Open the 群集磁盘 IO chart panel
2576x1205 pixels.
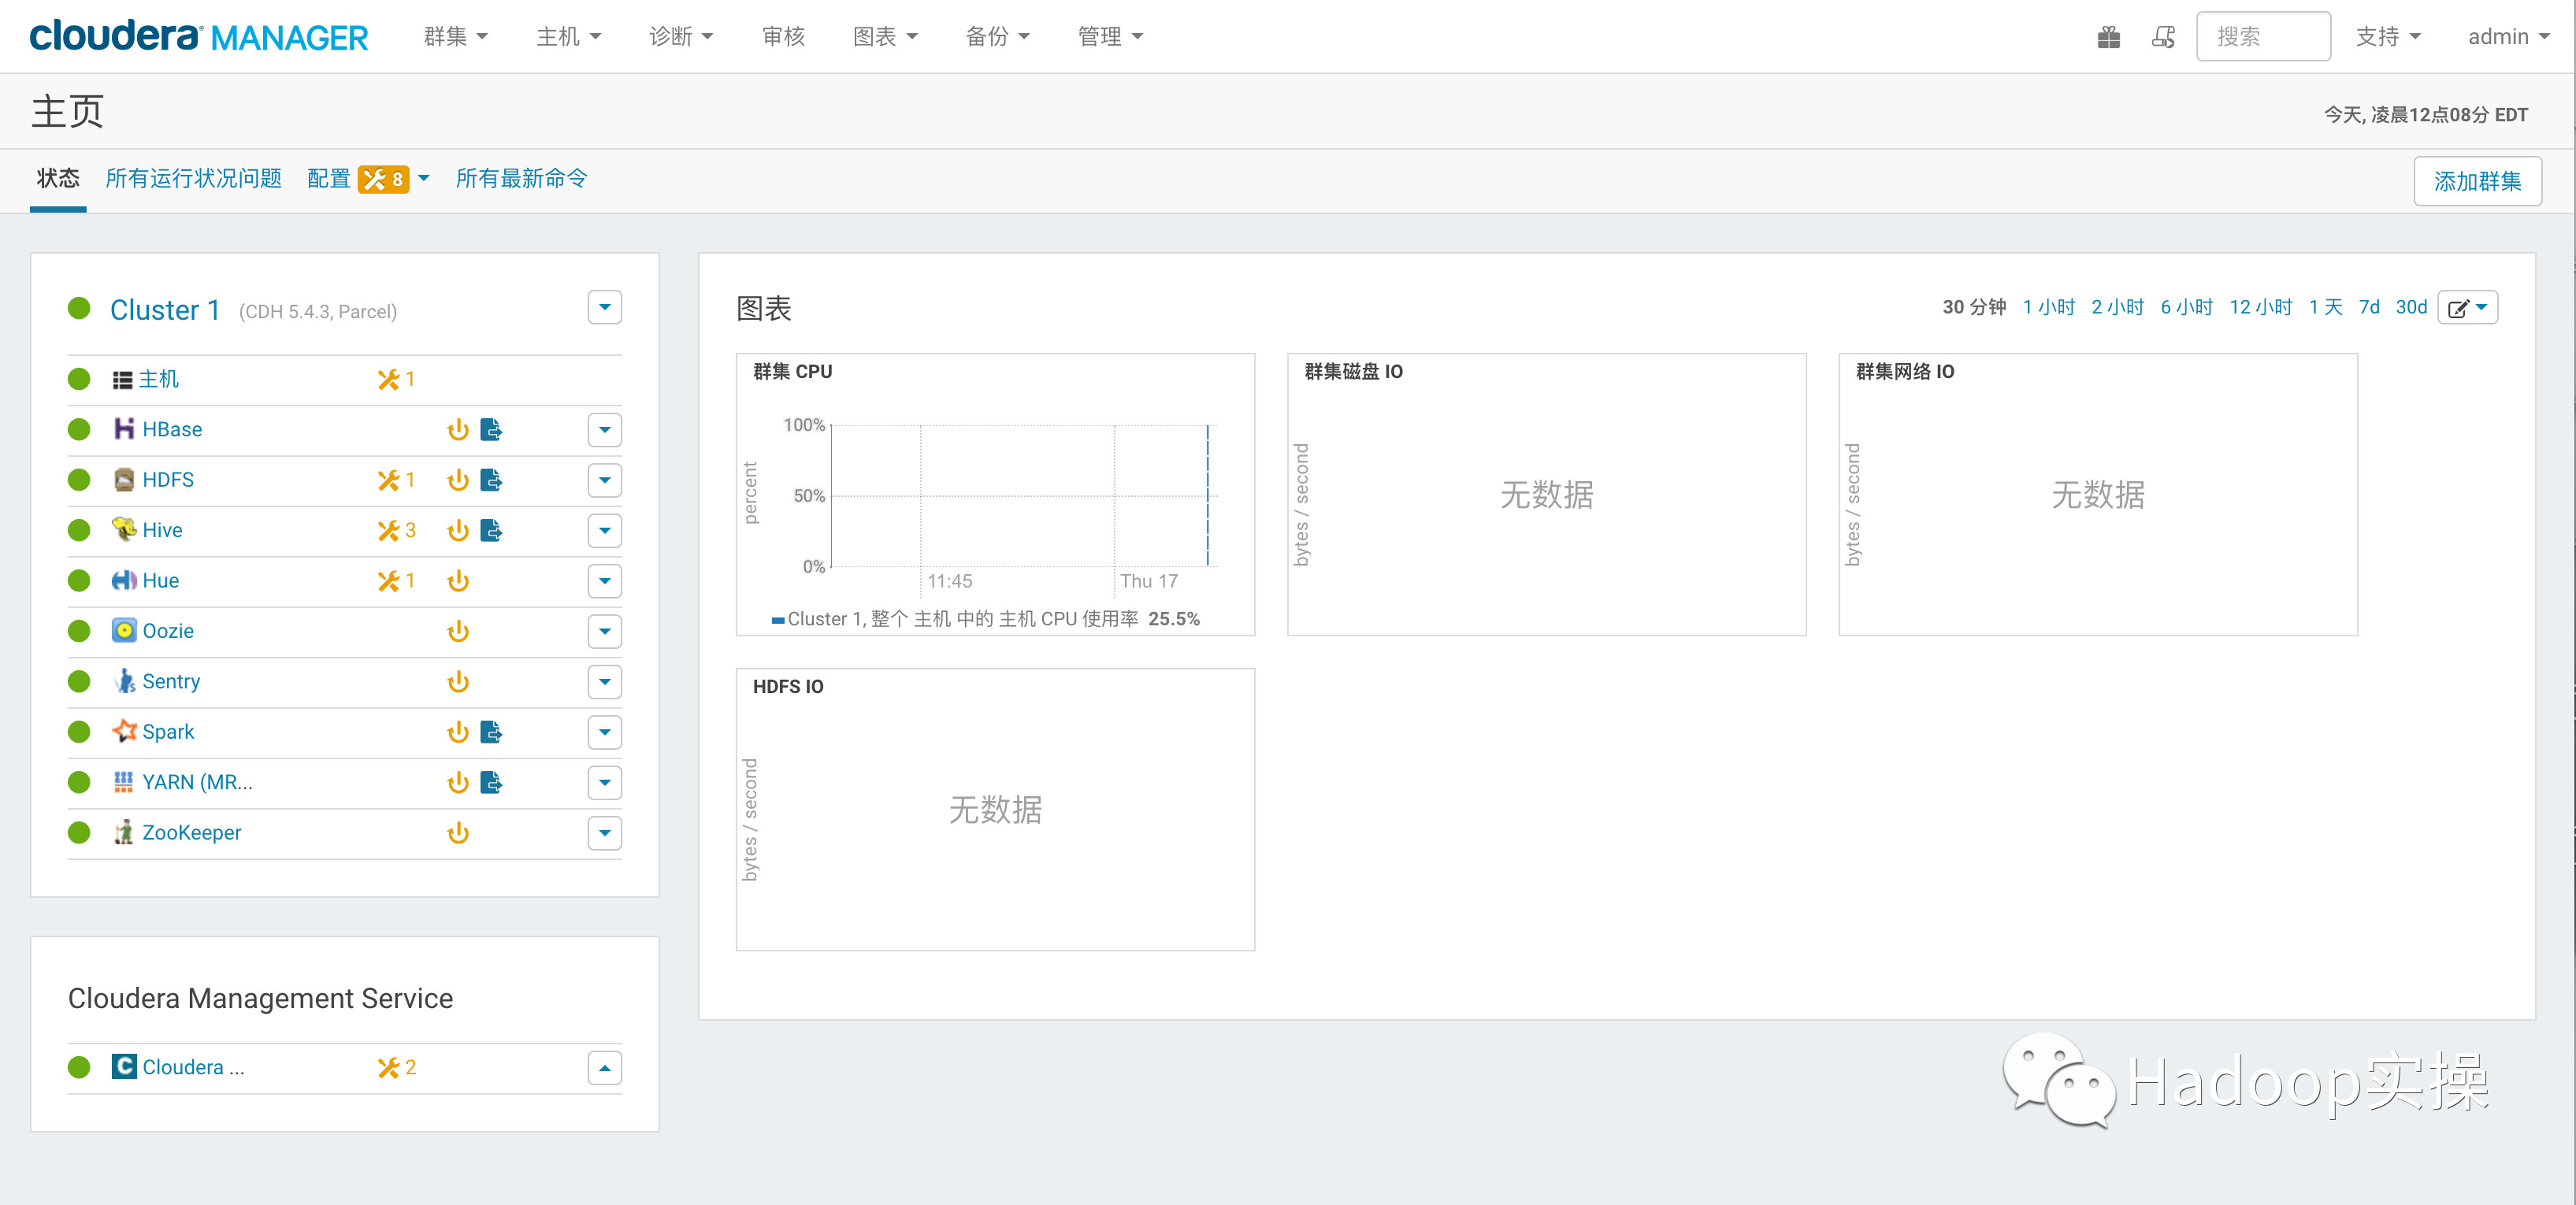(x=1546, y=494)
